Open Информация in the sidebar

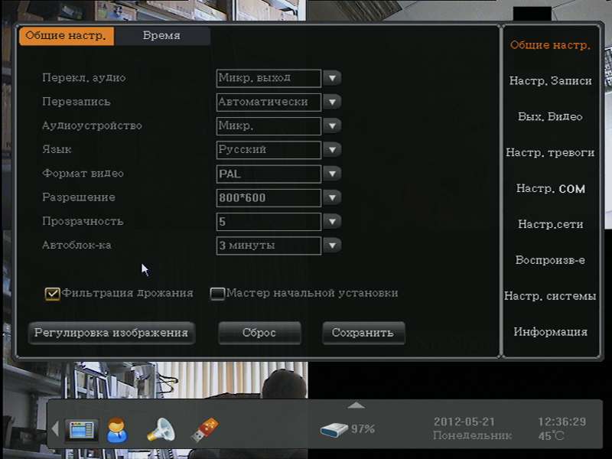550,332
